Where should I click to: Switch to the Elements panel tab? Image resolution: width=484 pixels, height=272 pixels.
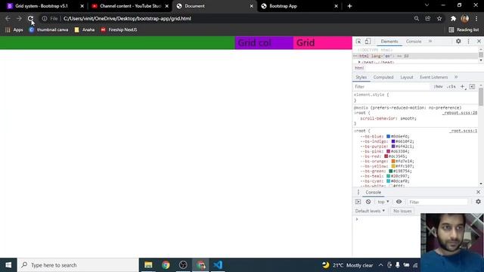click(x=389, y=42)
